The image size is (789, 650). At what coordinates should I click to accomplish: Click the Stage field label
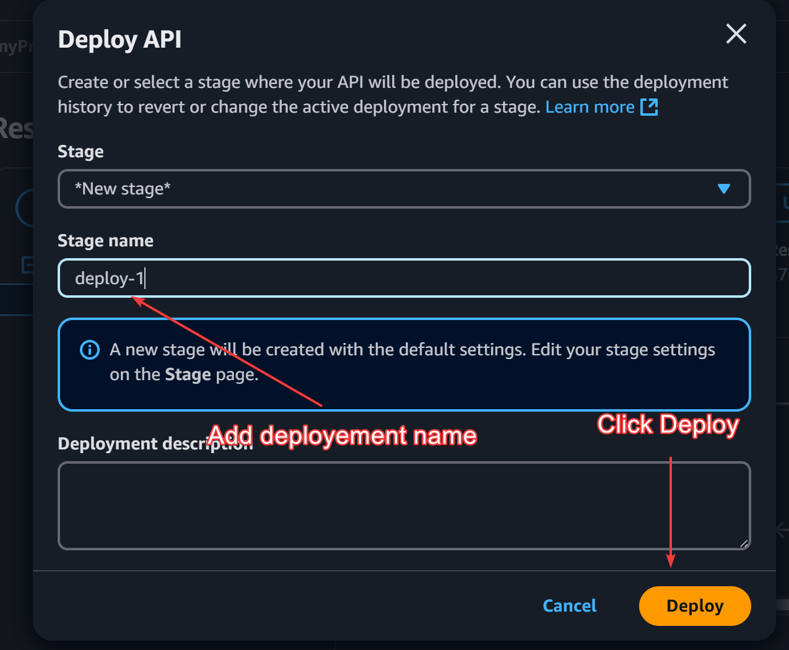(81, 152)
